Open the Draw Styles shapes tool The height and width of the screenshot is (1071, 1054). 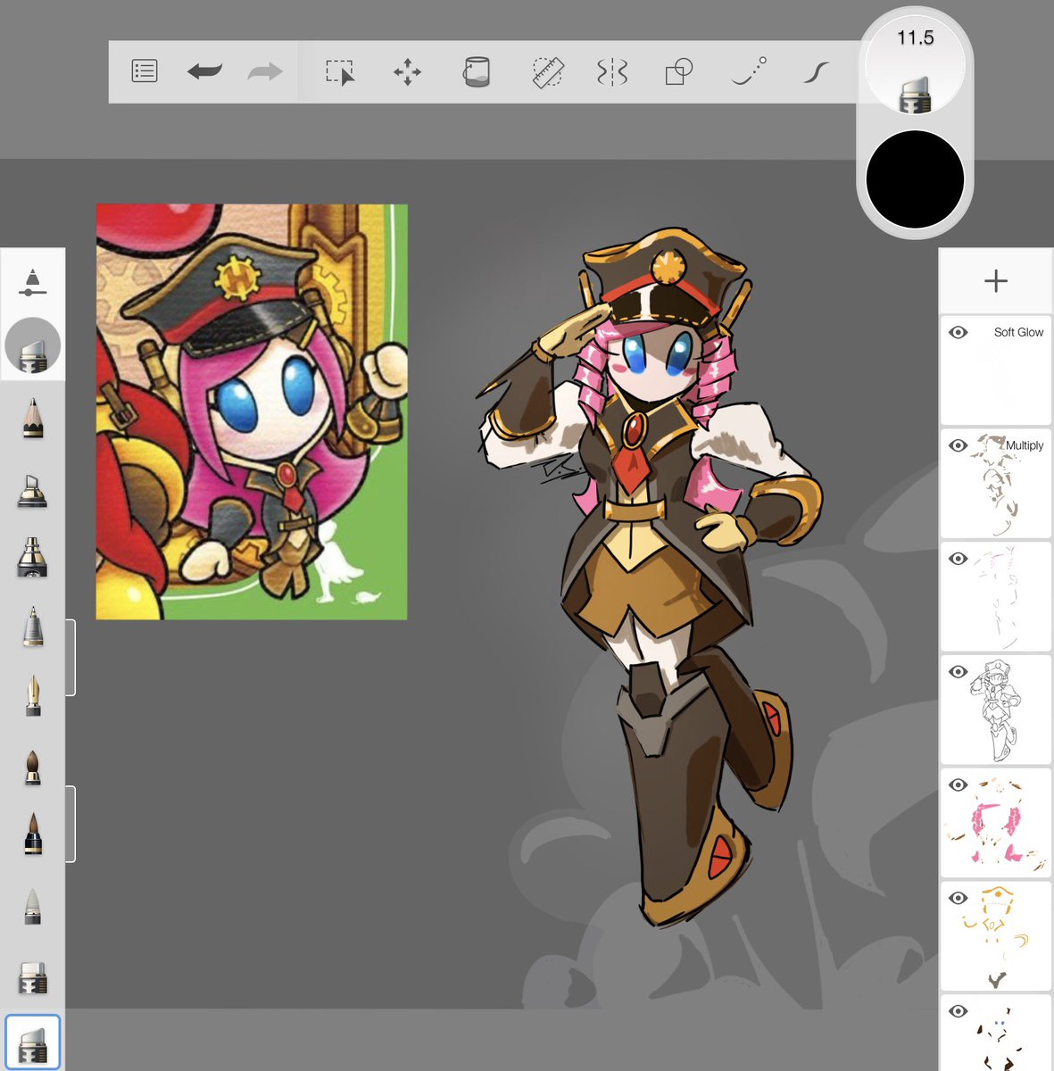tap(679, 71)
